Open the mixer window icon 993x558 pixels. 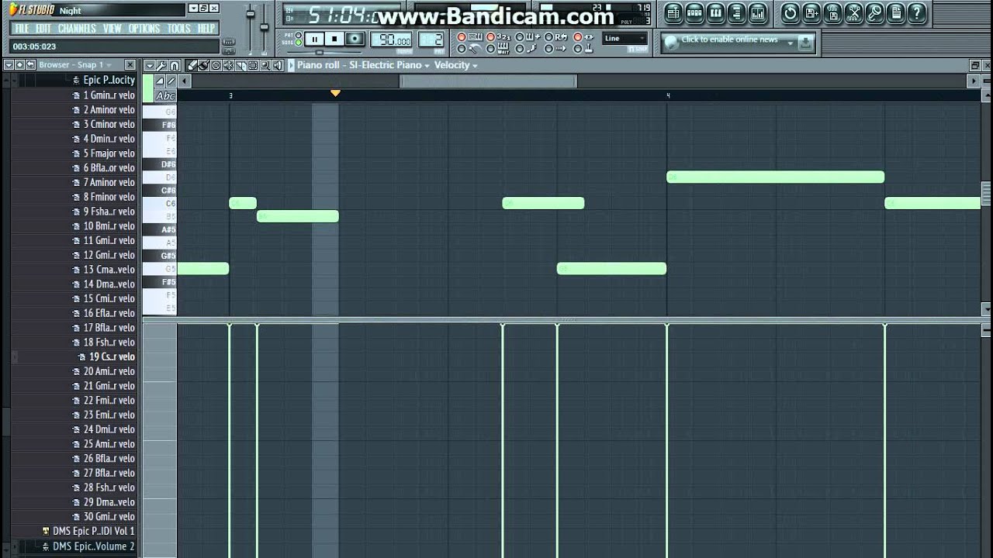[758, 13]
